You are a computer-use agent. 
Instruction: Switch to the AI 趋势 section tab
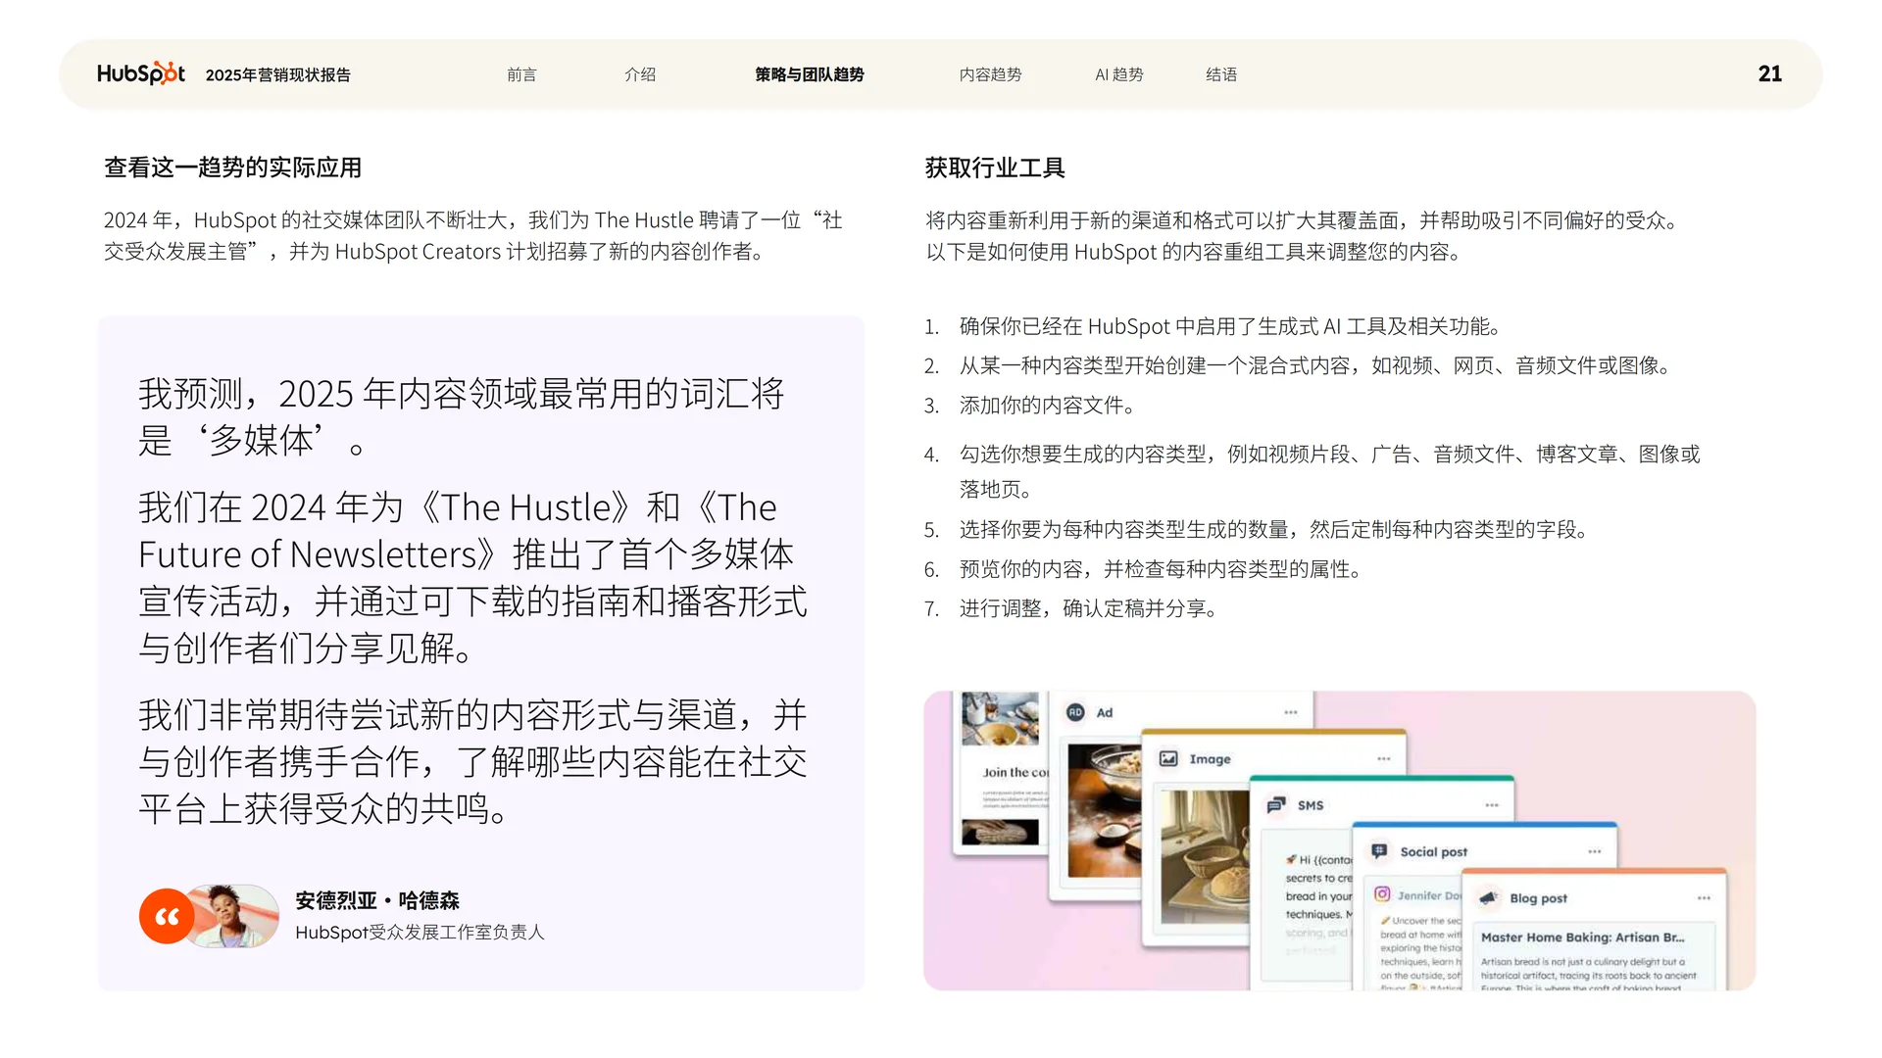point(1117,73)
